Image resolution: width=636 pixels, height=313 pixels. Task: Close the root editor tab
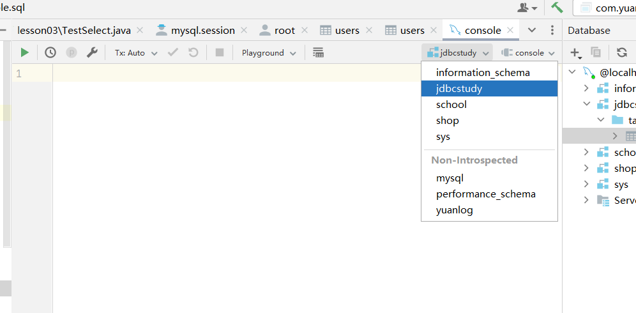click(305, 31)
